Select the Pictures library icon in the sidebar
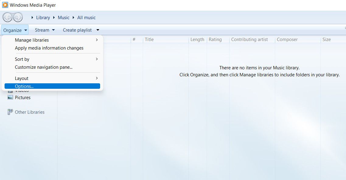This screenshot has height=180, width=346. 10,98
